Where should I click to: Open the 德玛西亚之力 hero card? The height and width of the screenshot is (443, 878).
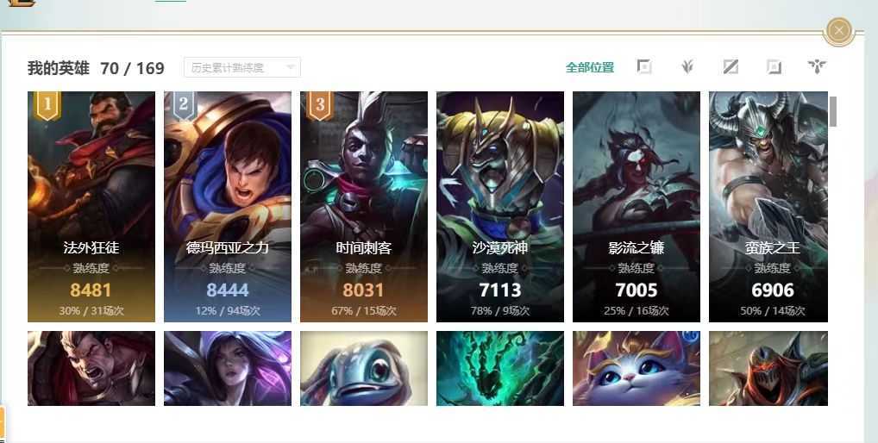pyautogui.click(x=228, y=207)
